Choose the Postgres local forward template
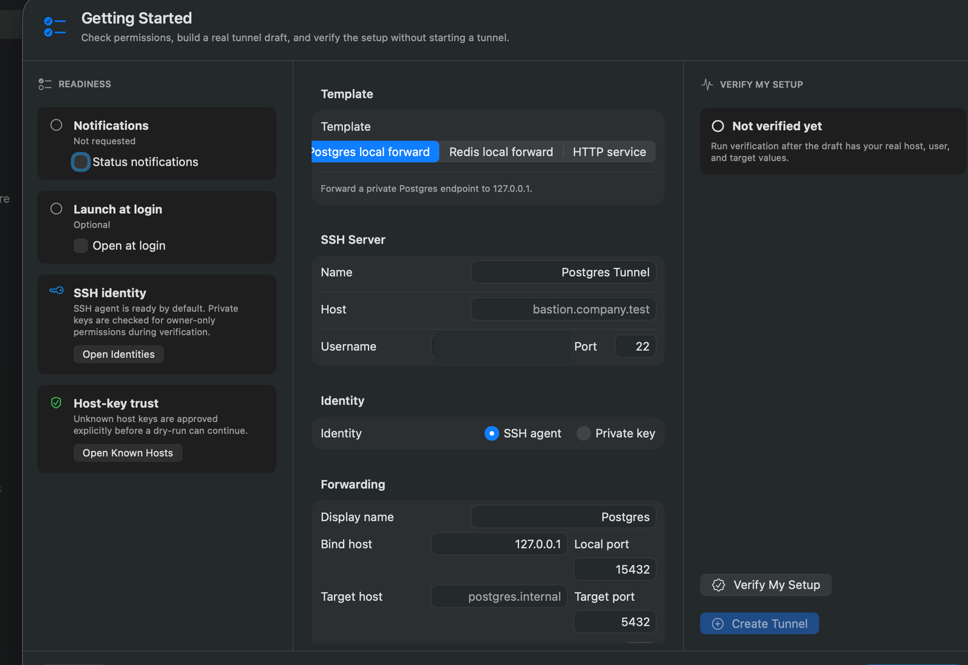 tap(375, 152)
